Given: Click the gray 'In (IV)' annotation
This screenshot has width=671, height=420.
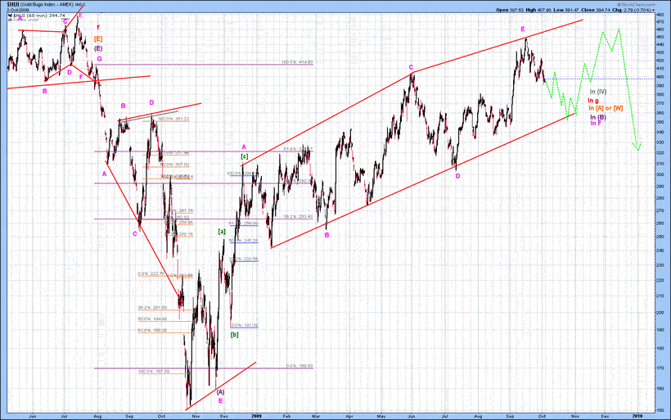Looking at the screenshot, I should pos(598,92).
